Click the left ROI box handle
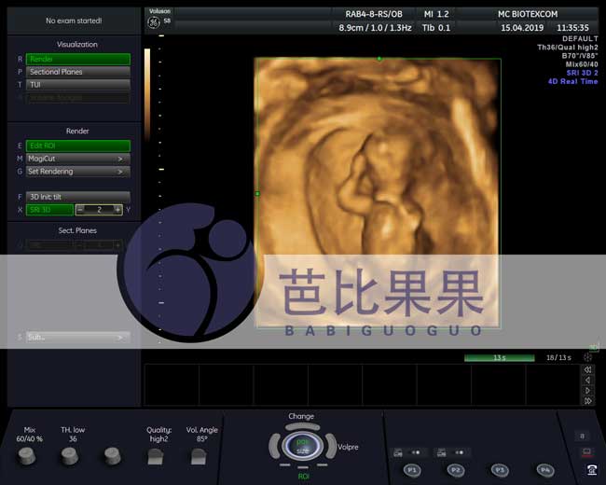Image resolution: width=606 pixels, height=485 pixels. [x=257, y=193]
